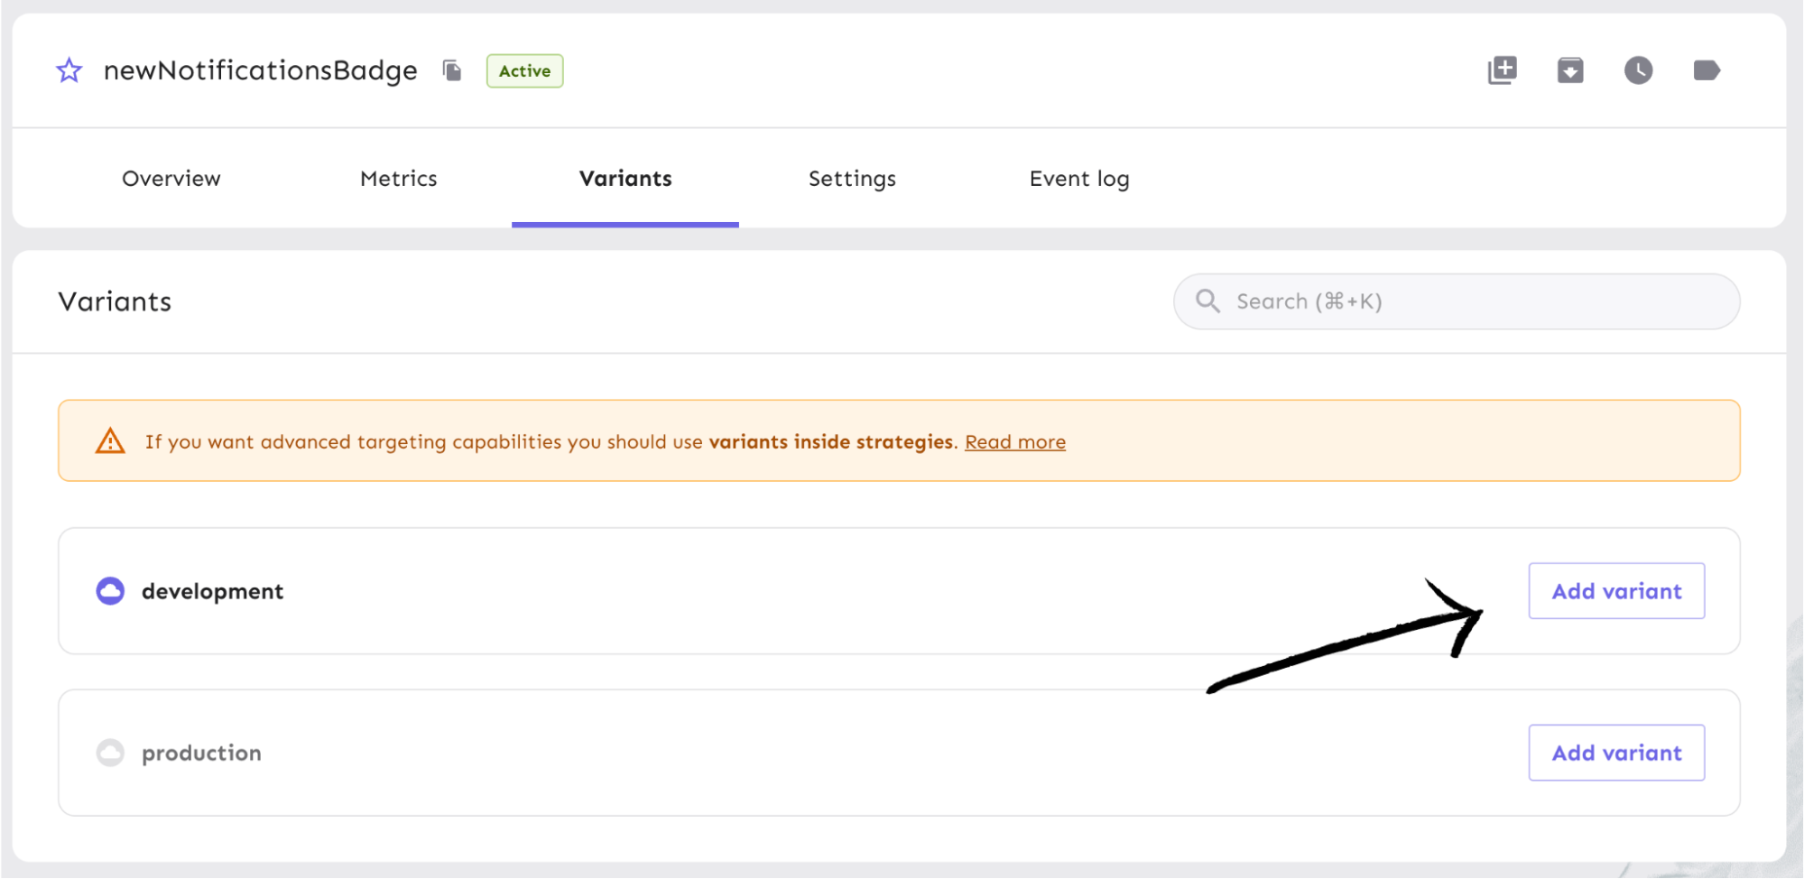Archive the flag via the archive icon

click(1570, 69)
